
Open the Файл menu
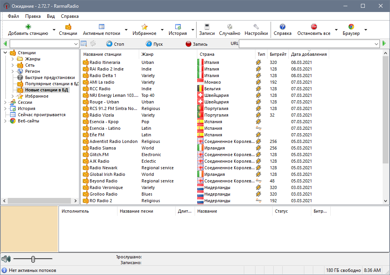(13, 16)
